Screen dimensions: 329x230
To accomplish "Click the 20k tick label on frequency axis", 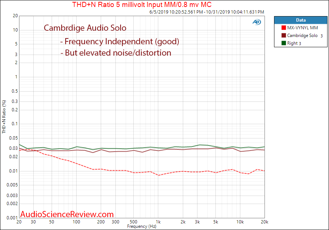I will click(265, 222).
